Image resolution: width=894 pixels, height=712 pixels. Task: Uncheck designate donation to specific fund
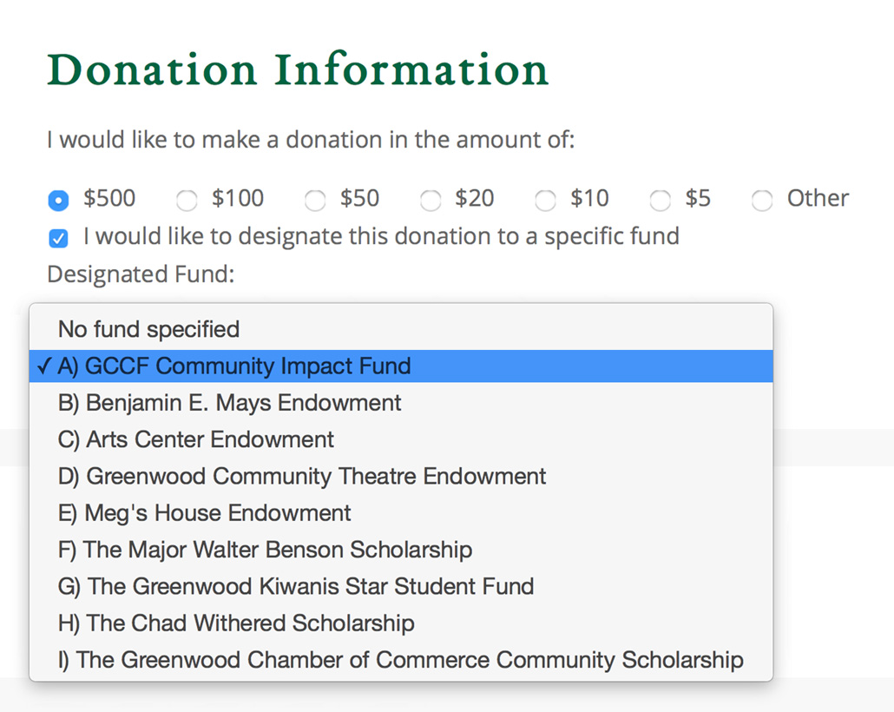click(x=58, y=238)
